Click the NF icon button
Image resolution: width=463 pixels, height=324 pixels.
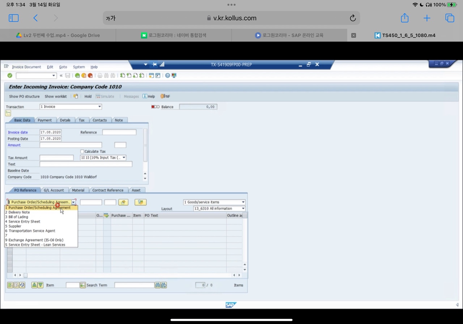[165, 96]
